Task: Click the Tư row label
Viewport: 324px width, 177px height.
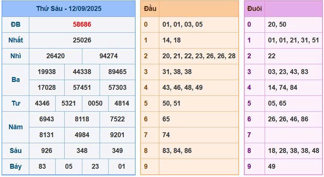Action: point(15,103)
